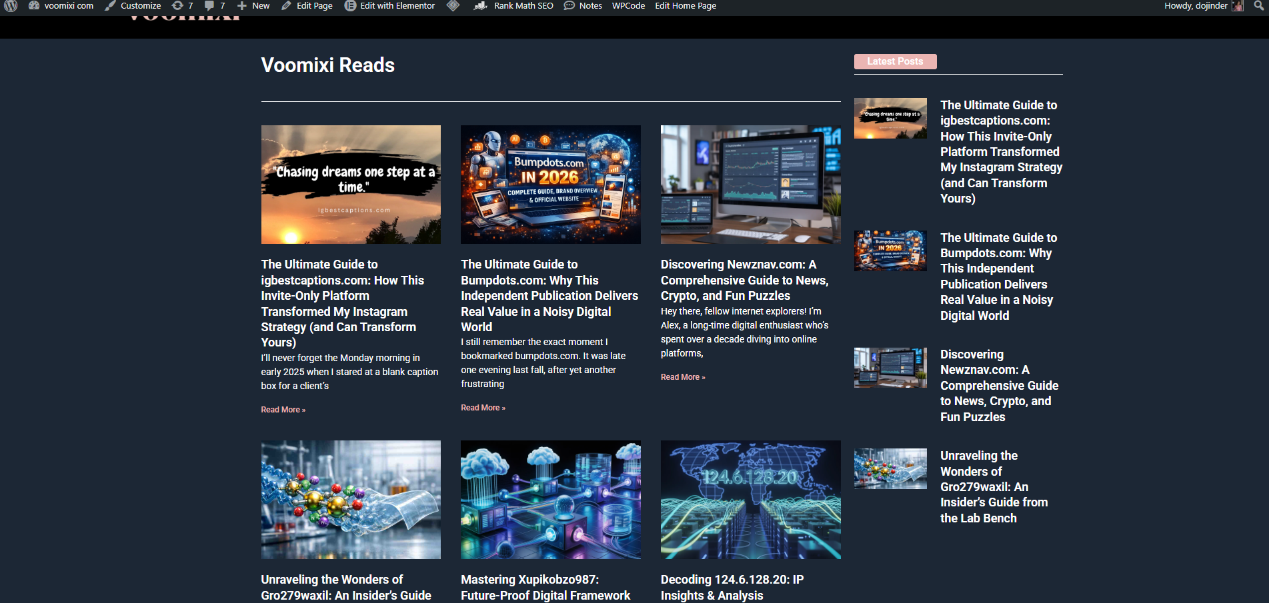The height and width of the screenshot is (603, 1269).
Task: Open the WPCode admin bar item
Action: point(628,5)
